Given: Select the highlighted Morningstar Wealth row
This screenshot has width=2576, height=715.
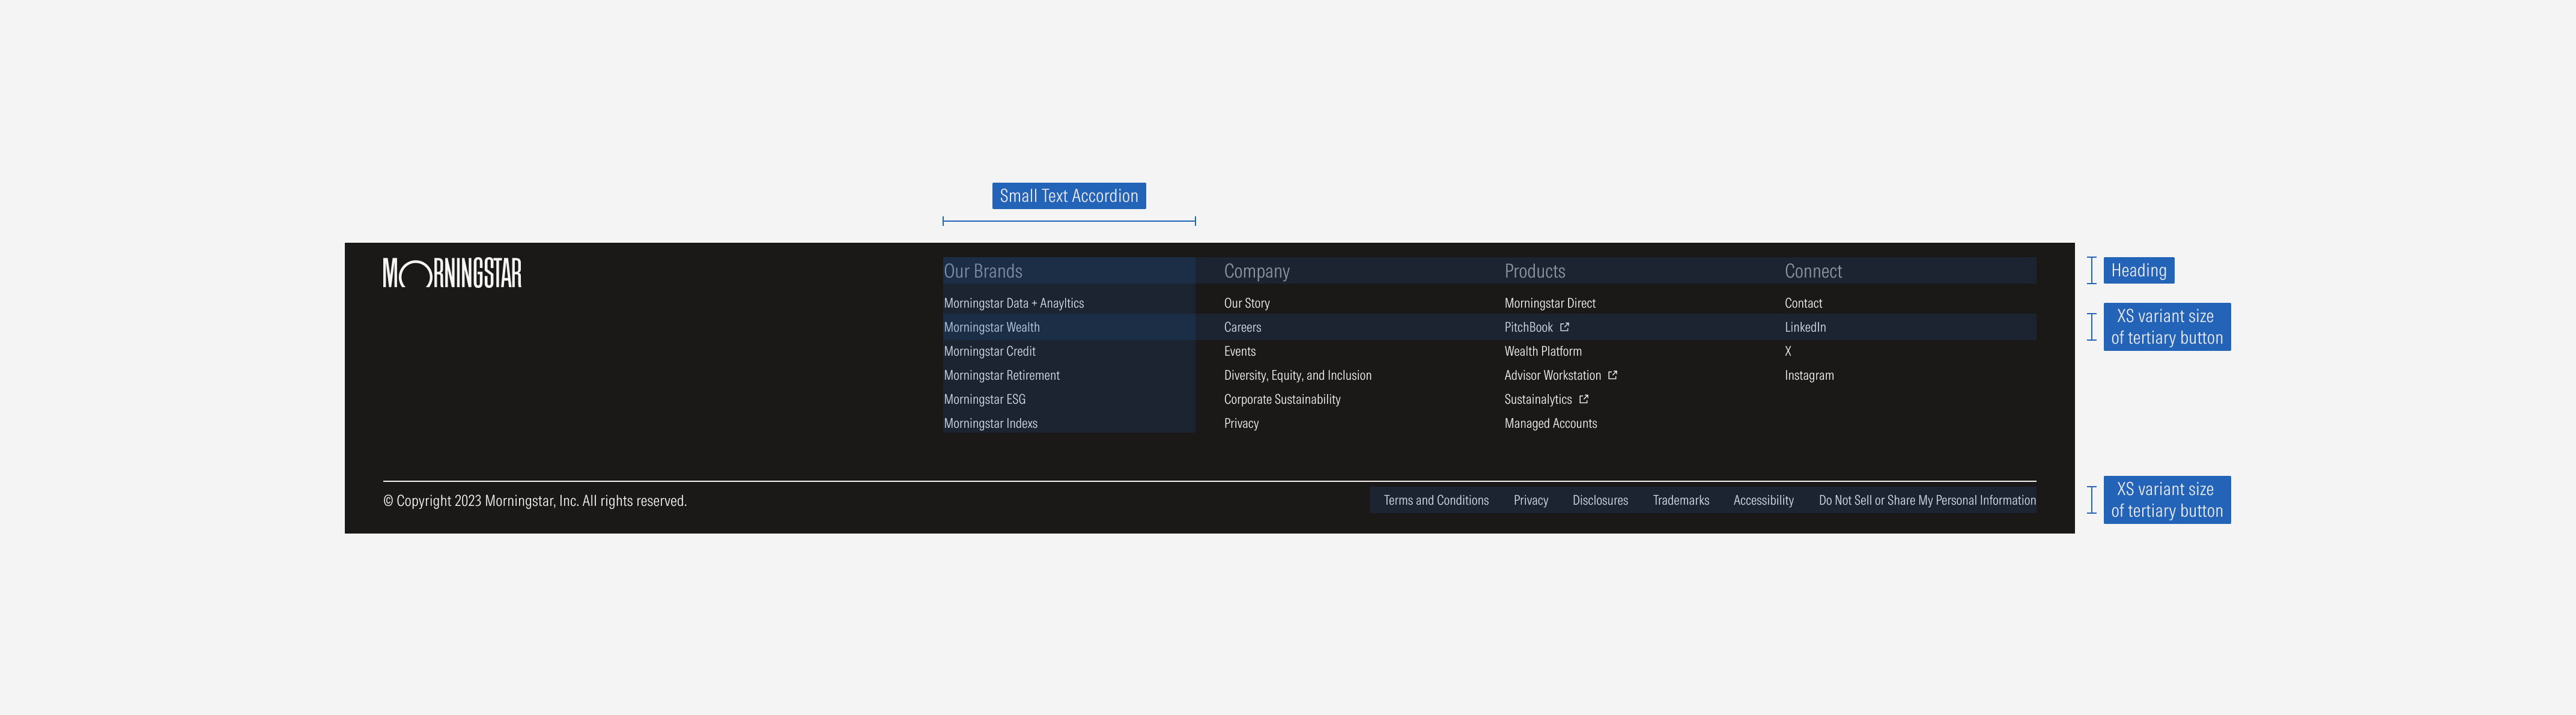Looking at the screenshot, I should (x=992, y=327).
